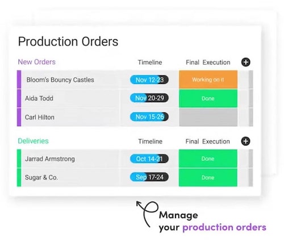This screenshot has width=284, height=243.
Task: Open Oct 14-21 timeline for Jarrad Armstrong
Action: click(149, 158)
